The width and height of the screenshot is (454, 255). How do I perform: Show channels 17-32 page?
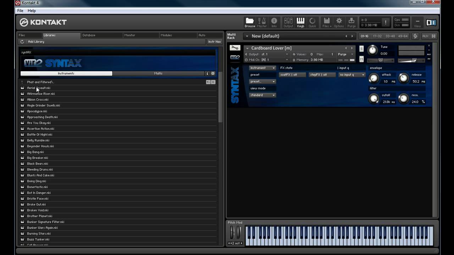(x=377, y=36)
